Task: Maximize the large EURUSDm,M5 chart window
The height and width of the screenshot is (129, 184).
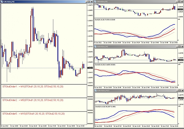Action: click(x=89, y=2)
